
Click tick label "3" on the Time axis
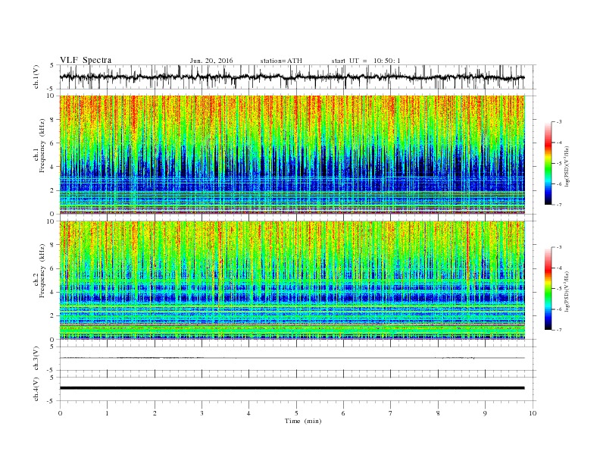coord(202,413)
